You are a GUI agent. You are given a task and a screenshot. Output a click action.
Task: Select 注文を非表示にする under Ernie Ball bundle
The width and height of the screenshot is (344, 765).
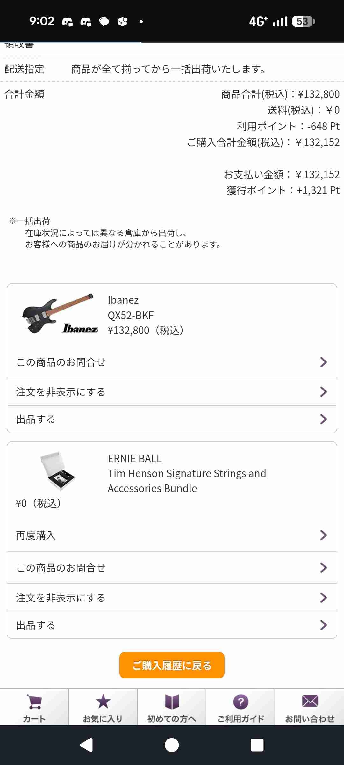[61, 598]
